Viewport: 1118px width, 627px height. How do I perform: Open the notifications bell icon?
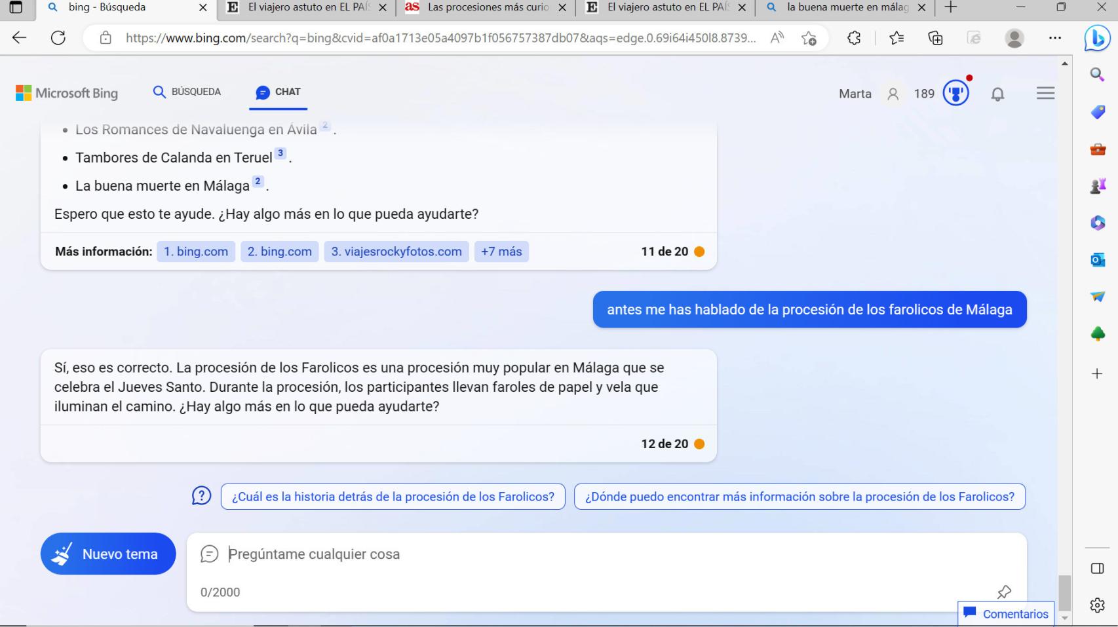coord(997,94)
